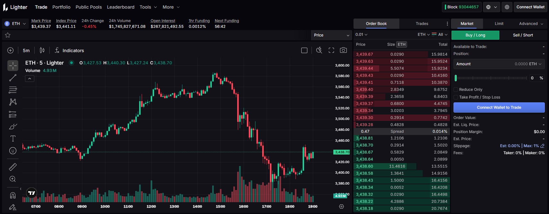Add the ETH market to favorites with the star

[8, 35]
